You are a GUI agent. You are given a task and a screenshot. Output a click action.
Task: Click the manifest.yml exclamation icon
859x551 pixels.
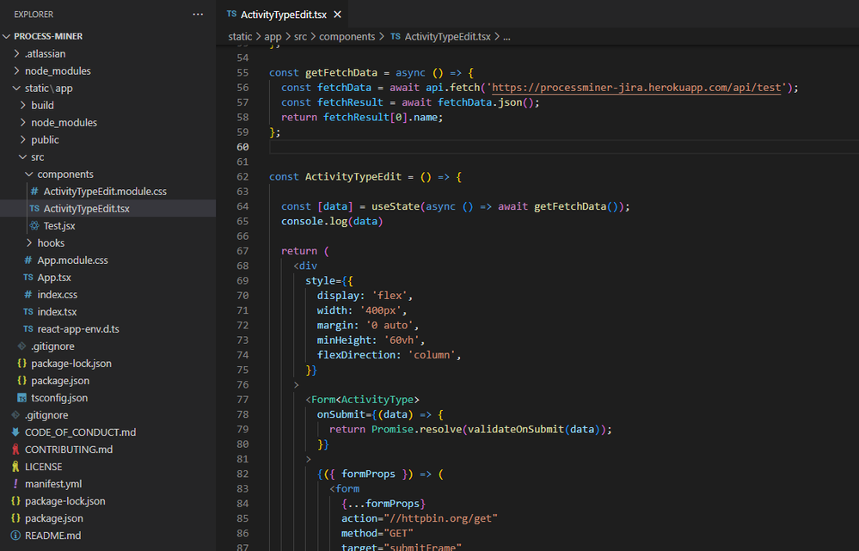(x=15, y=484)
